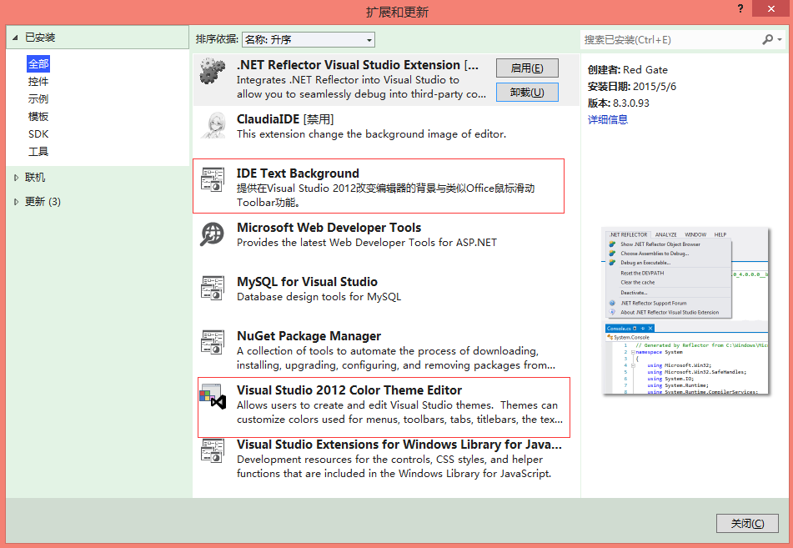Screen dimensions: 793x548
Task: Select 模板 category
Action: pos(38,117)
